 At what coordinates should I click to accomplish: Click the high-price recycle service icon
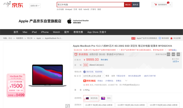tap(84, 72)
